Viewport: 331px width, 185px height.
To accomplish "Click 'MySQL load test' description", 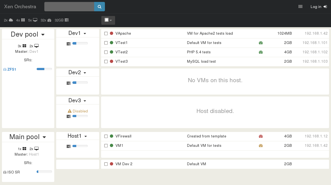I will click(x=201, y=61).
